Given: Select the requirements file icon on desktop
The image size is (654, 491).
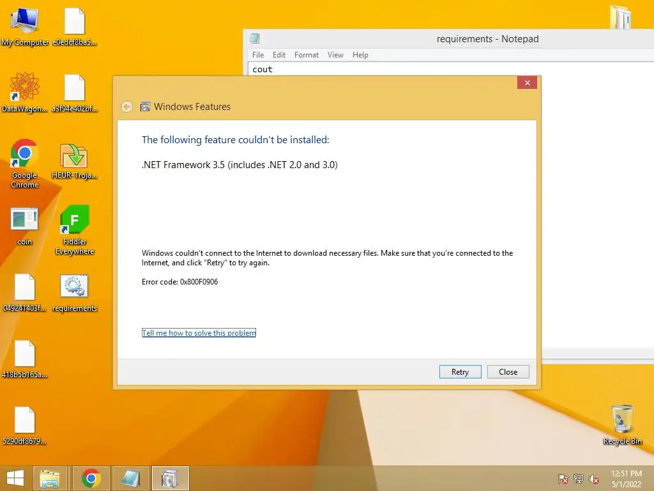Looking at the screenshot, I should (x=74, y=292).
